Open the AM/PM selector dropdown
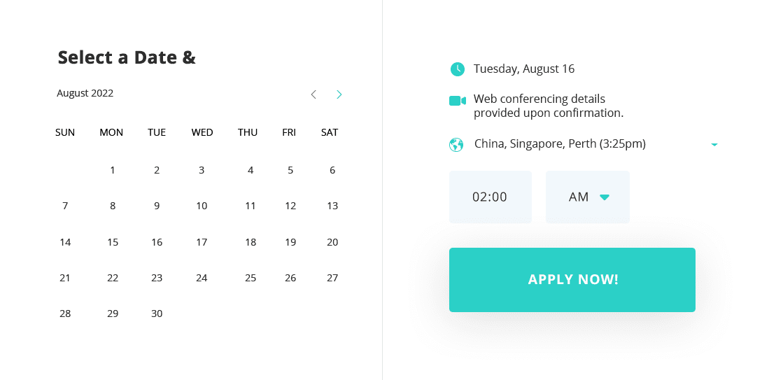The image size is (783, 380). 588,197
